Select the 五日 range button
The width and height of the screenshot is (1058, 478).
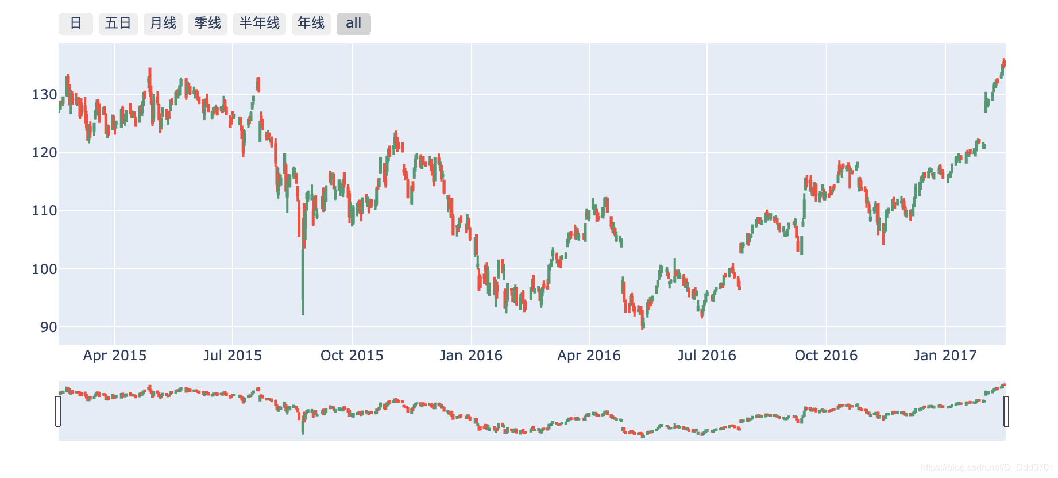118,24
